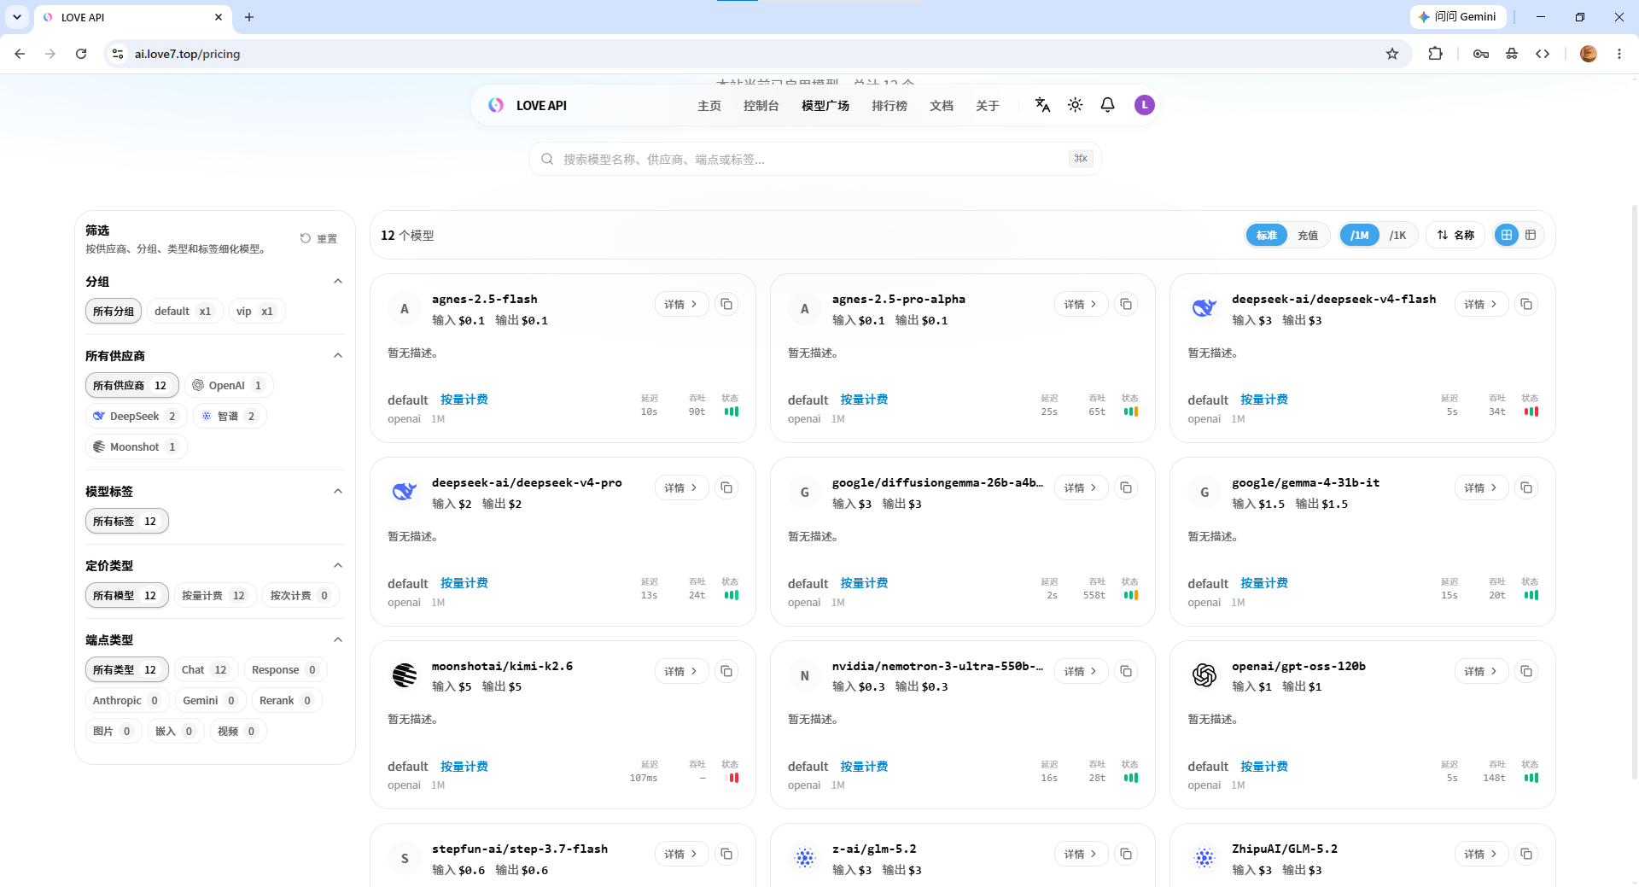Screen dimensions: 1639x887
Task: Open the 关于 nav item
Action: click(x=988, y=106)
